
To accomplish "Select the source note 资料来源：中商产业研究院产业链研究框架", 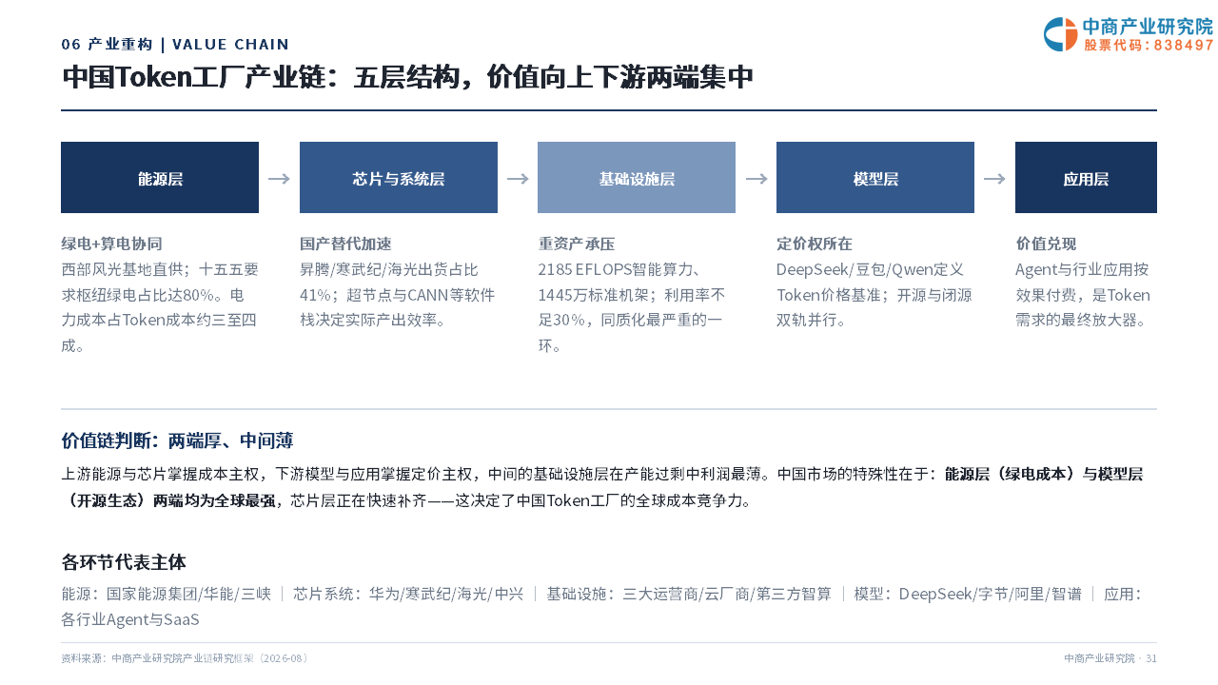I will [x=185, y=658].
